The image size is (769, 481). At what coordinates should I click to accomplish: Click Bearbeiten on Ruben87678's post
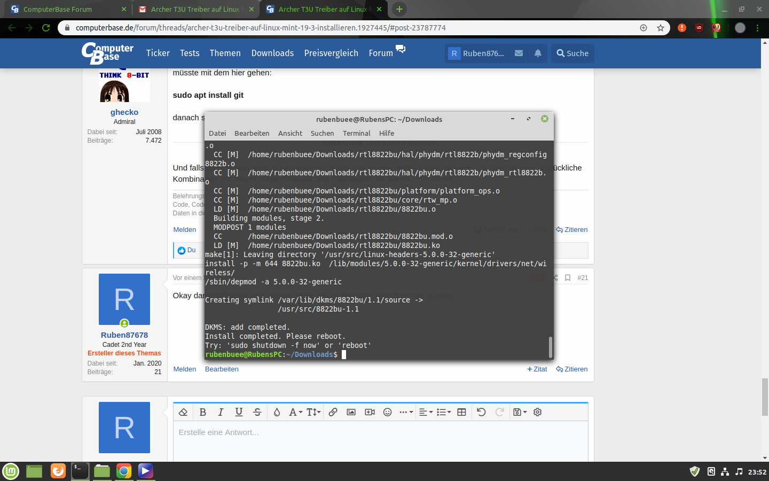[222, 369]
